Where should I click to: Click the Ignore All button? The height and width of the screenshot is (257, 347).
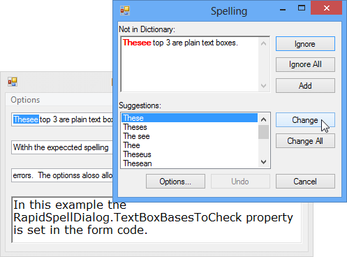tap(305, 64)
